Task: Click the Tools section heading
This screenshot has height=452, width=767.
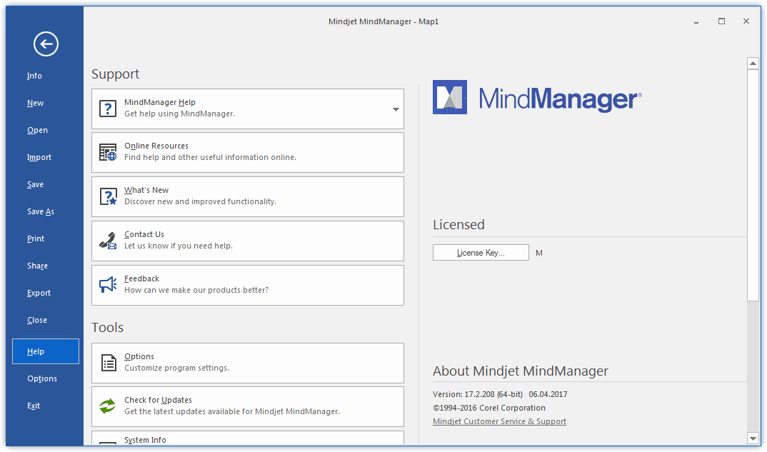Action: pos(108,327)
